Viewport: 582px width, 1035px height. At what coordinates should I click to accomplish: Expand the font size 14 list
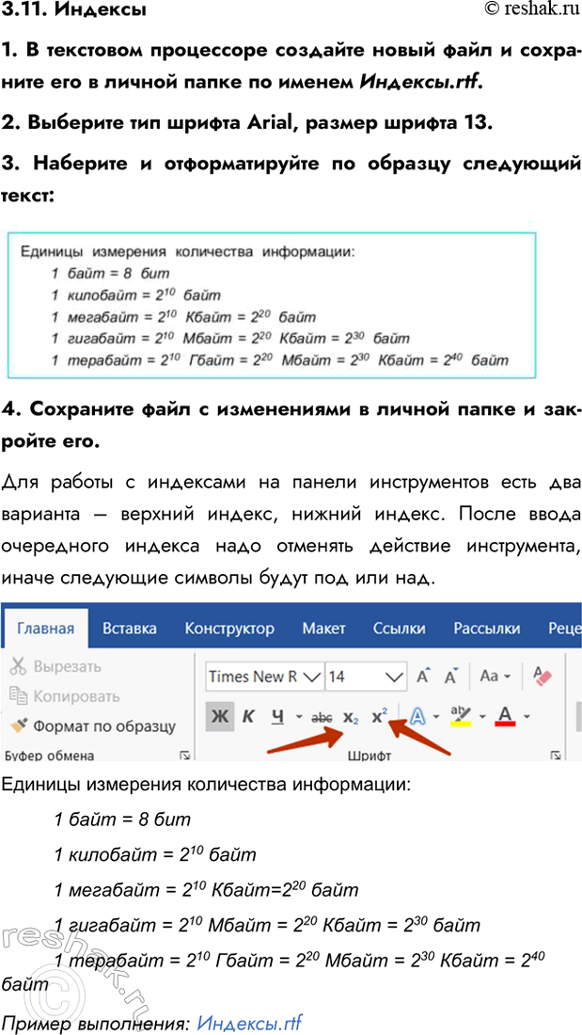[395, 677]
